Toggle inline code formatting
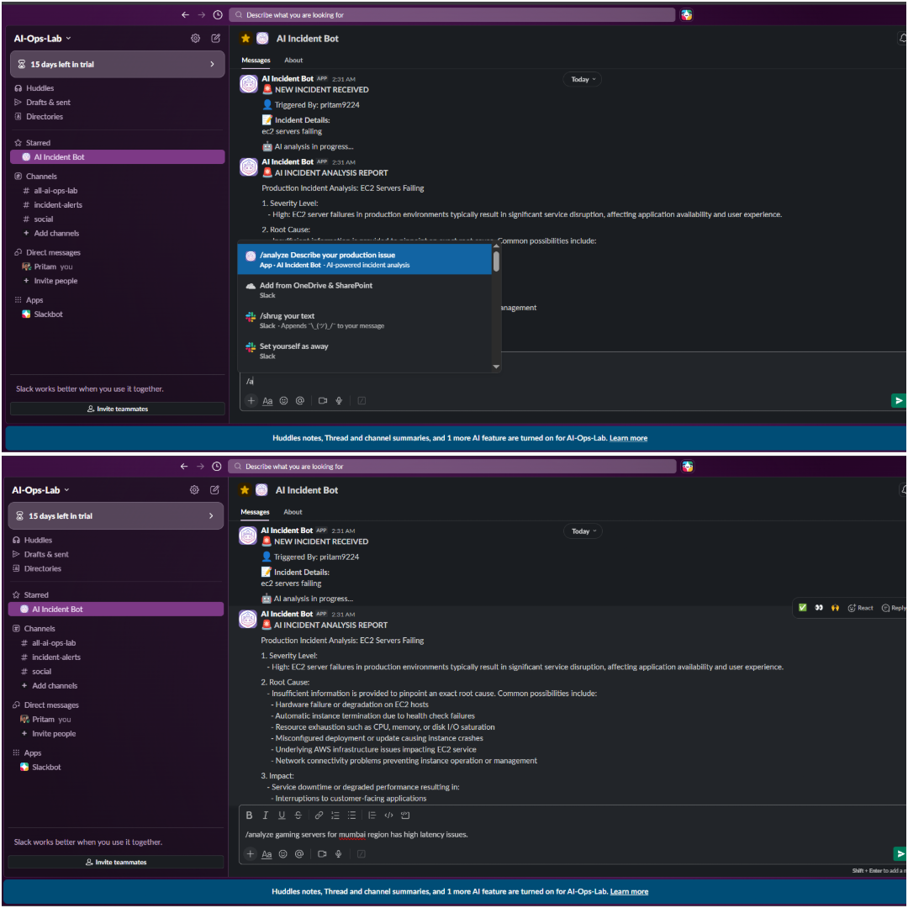The image size is (908, 908). pyautogui.click(x=388, y=815)
